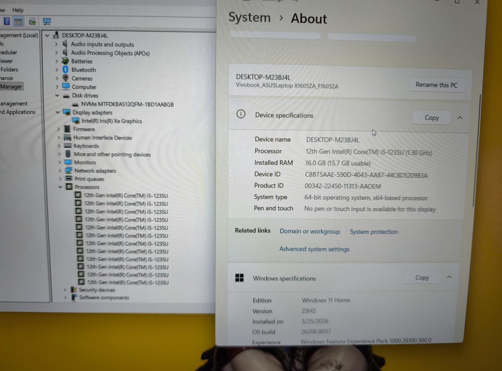
Task: Click the speaker icon for Audio inputs and outputs
Action: tap(65, 44)
